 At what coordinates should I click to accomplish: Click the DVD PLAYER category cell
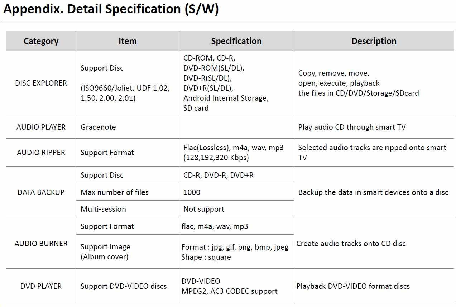[x=41, y=286]
